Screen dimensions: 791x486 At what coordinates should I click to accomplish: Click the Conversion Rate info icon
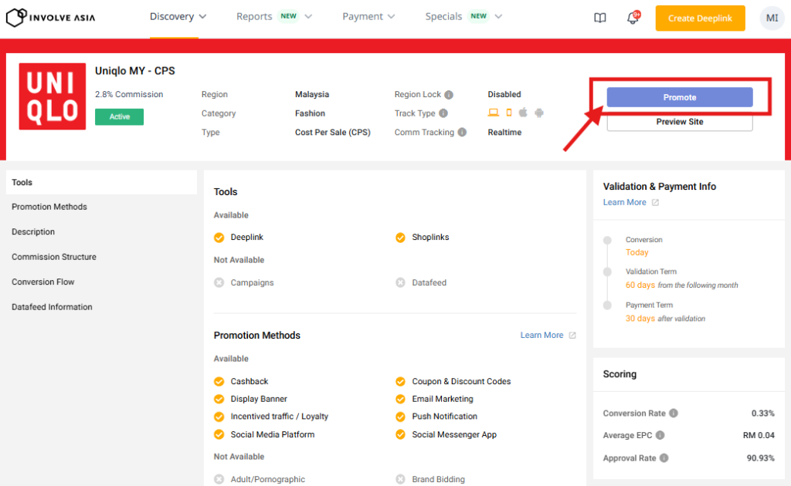pyautogui.click(x=674, y=413)
